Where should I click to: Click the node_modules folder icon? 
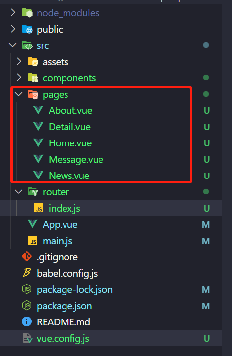click(27, 13)
